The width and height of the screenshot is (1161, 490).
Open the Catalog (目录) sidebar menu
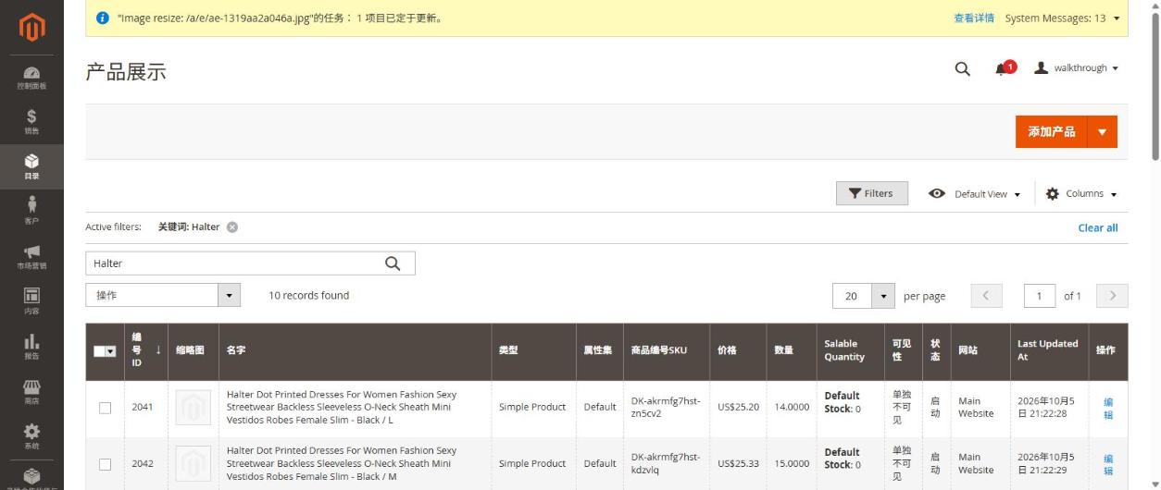[x=31, y=167]
